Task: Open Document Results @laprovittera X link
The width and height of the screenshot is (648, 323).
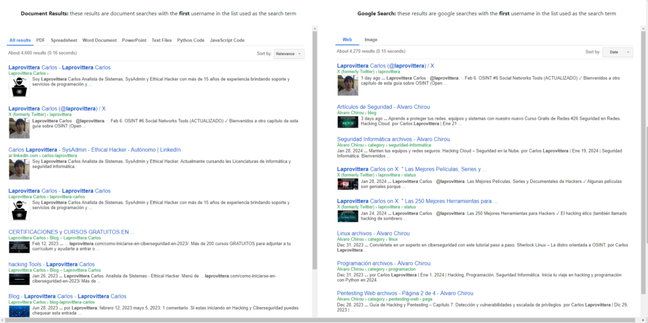Action: [57, 109]
